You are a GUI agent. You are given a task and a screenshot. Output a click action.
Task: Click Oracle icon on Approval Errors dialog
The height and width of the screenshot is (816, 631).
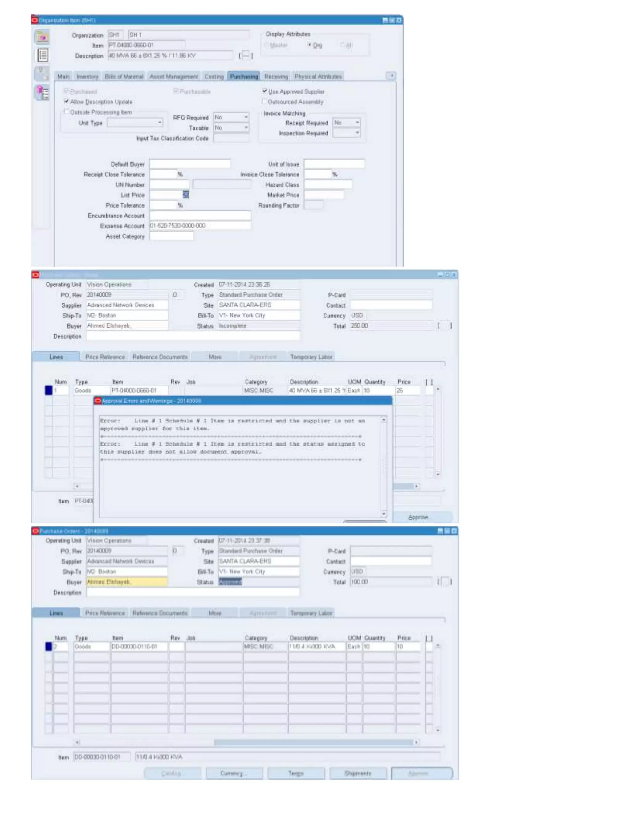point(98,401)
